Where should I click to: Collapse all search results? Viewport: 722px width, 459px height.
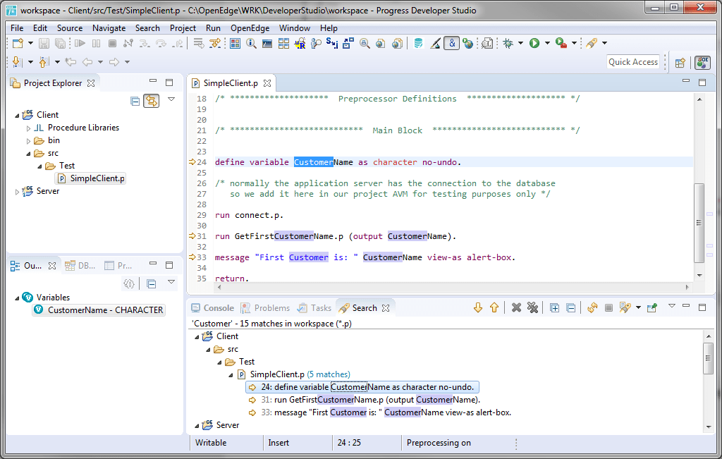[571, 308]
